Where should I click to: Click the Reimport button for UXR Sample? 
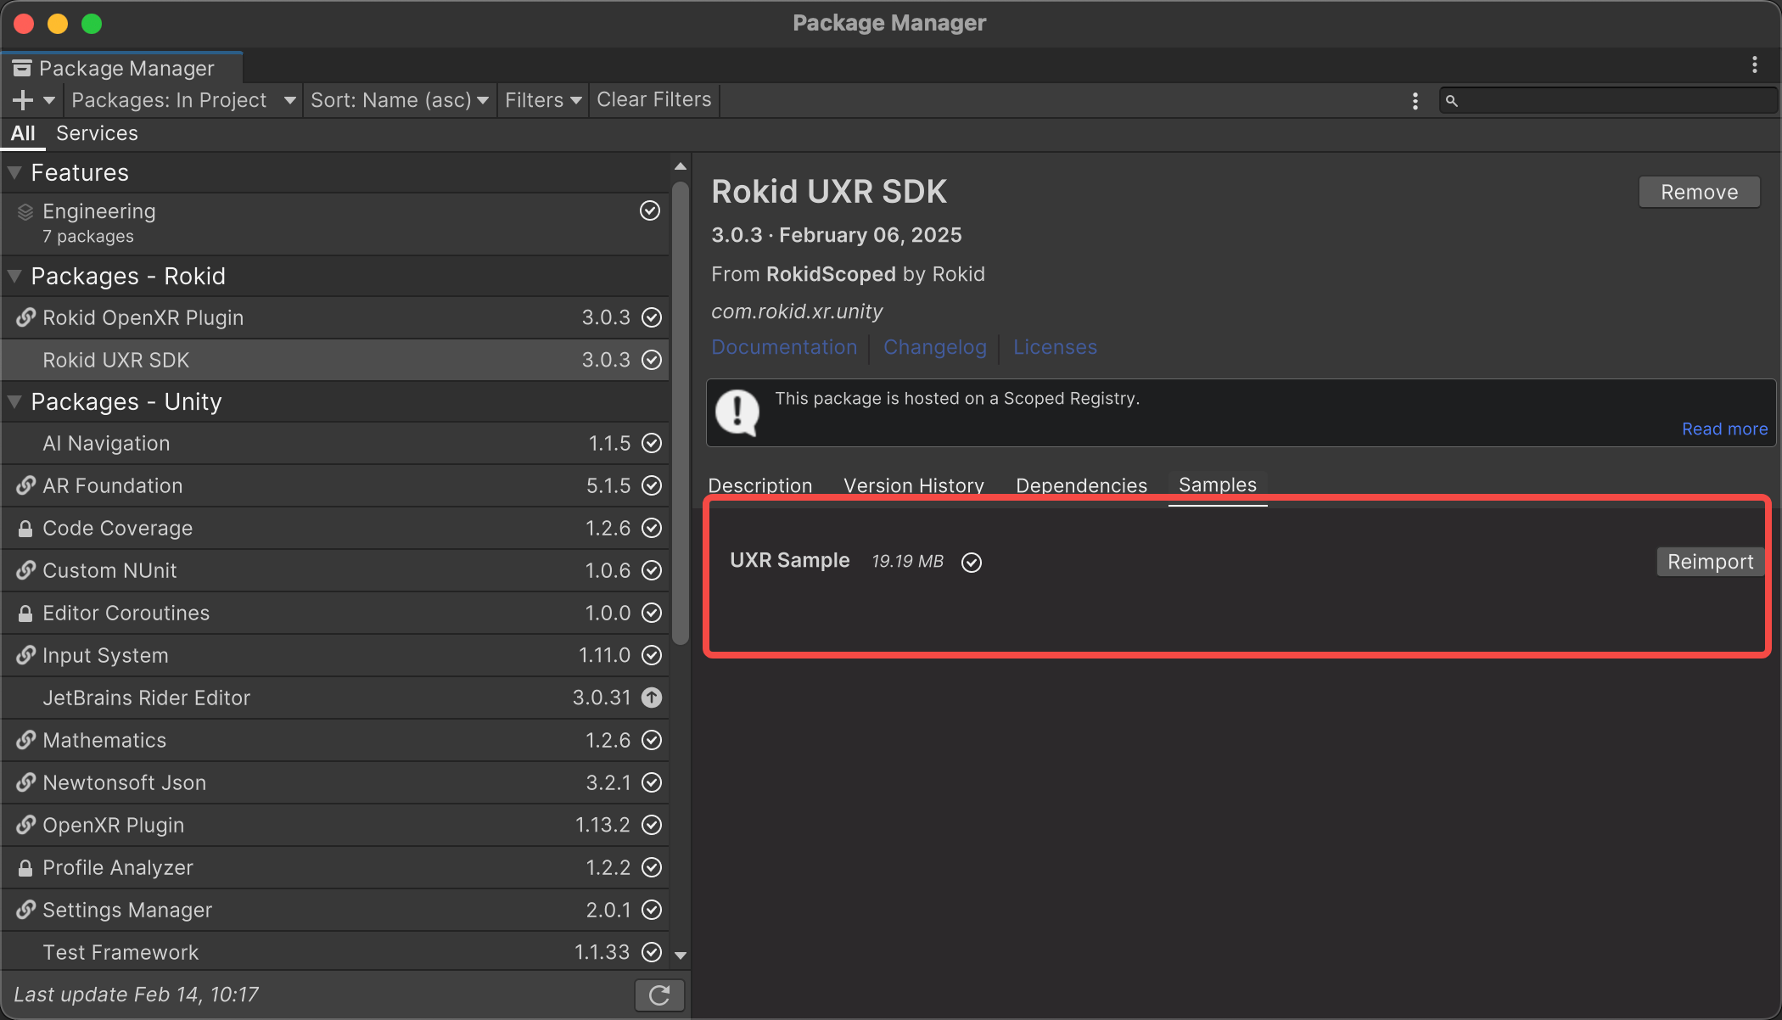(x=1710, y=562)
